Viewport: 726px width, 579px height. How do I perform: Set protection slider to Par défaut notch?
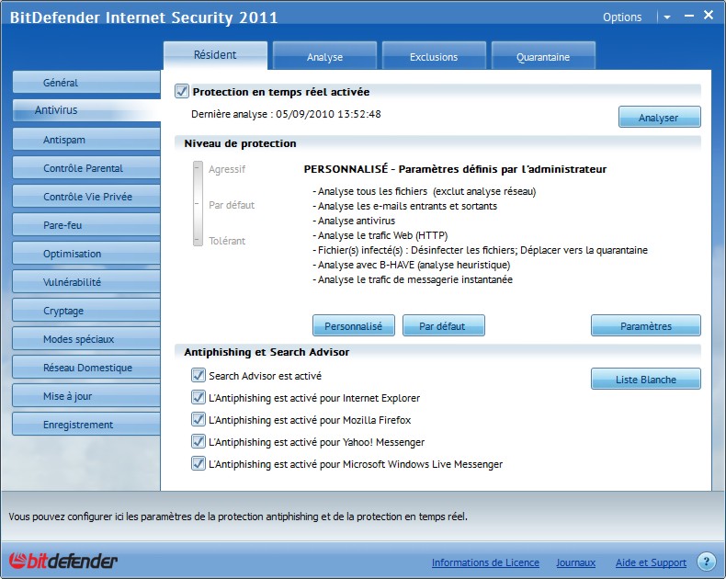click(x=198, y=204)
